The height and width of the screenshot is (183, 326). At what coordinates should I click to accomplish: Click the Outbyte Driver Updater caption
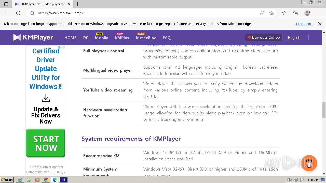click(46, 167)
